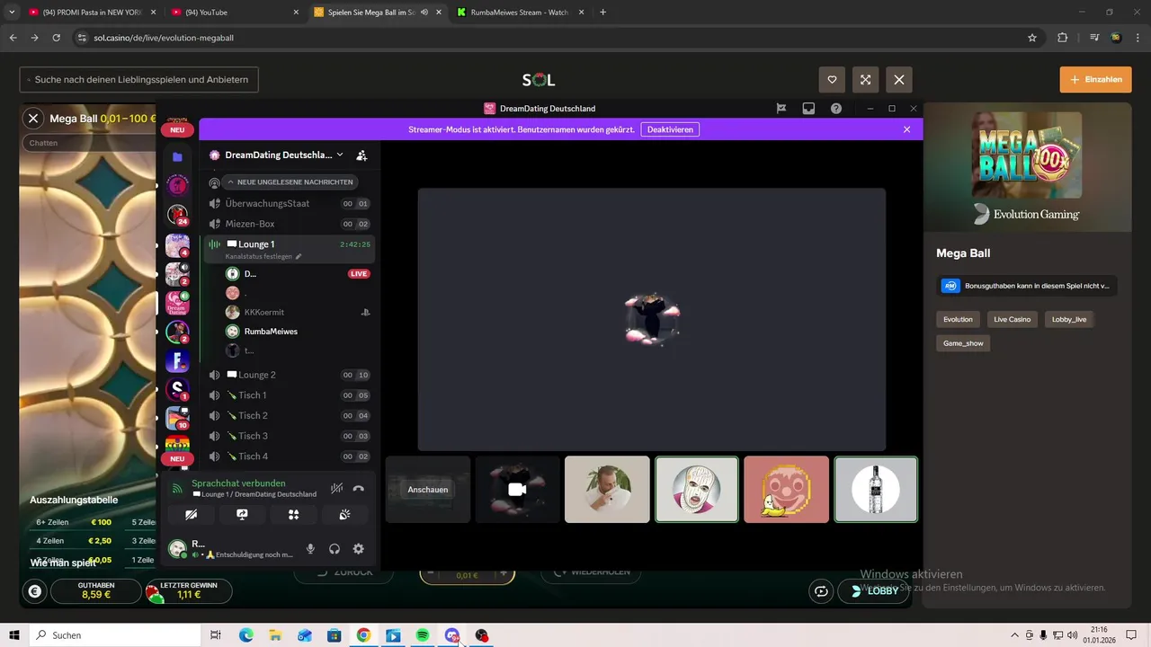Join the Tisch 4 voice channel
Image resolution: width=1151 pixels, height=647 pixels.
(x=290, y=456)
